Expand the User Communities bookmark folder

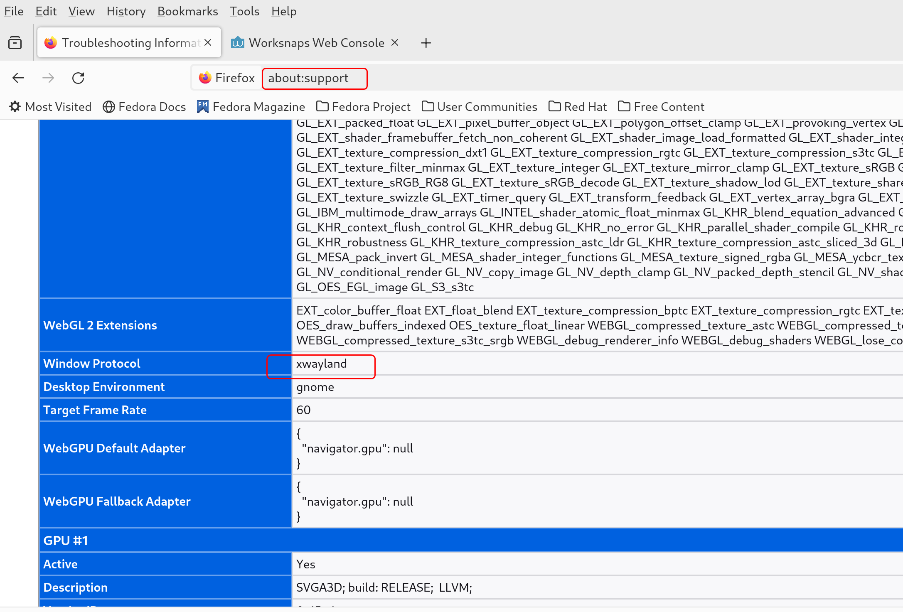pos(480,107)
